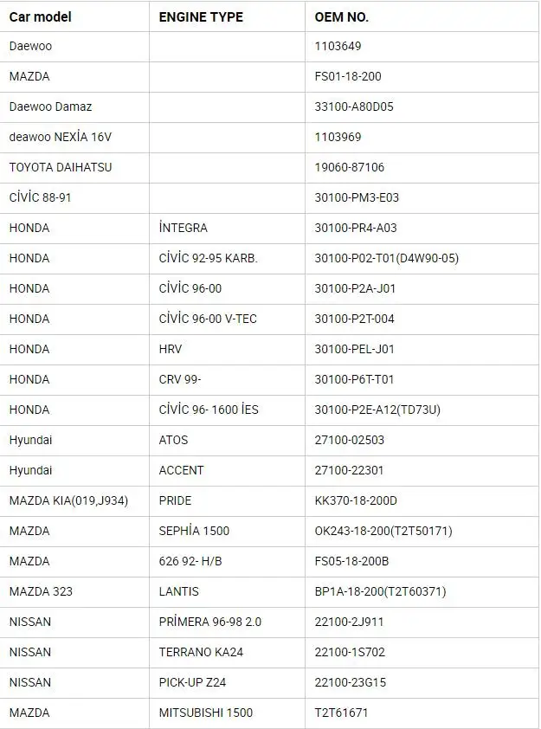Viewport: 541px width, 729px height.
Task: Click the 'Car model' column header
Action: coord(41,17)
